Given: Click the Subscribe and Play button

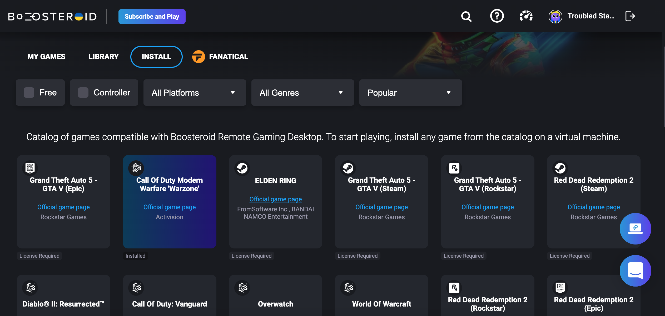Looking at the screenshot, I should [152, 17].
